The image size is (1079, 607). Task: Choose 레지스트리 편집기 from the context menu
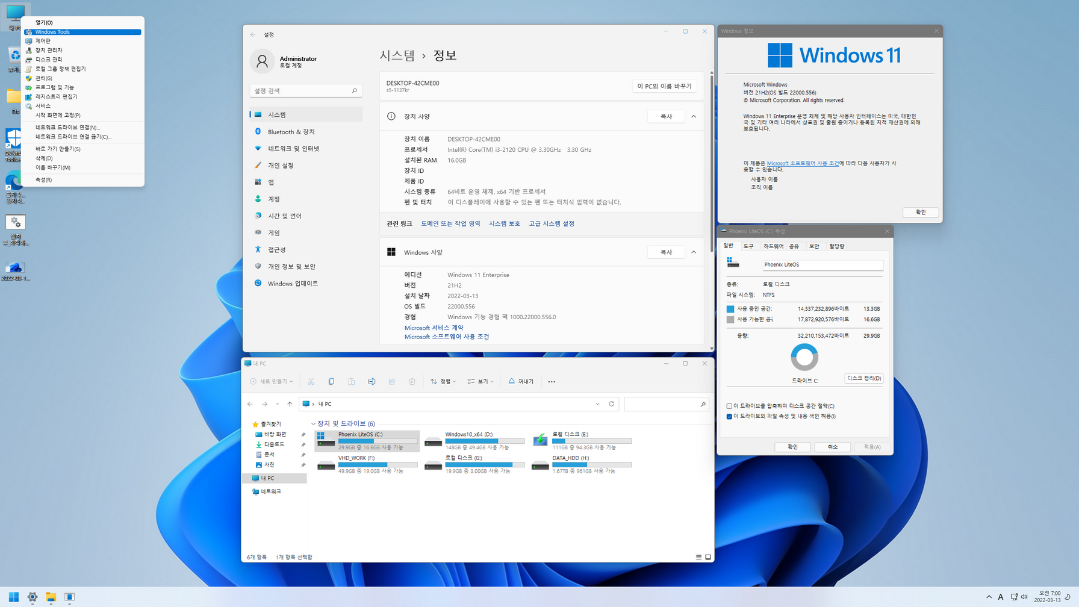(83, 96)
